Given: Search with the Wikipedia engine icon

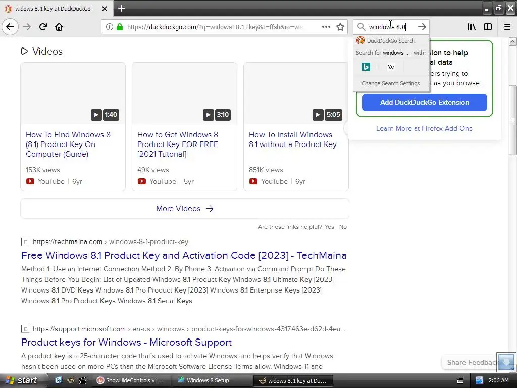Looking at the screenshot, I should [391, 67].
